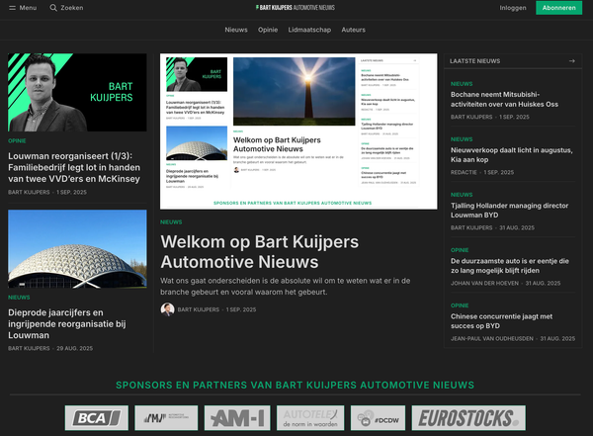Image resolution: width=593 pixels, height=436 pixels.
Task: Open the hamburger Menu icon
Action: (12, 8)
